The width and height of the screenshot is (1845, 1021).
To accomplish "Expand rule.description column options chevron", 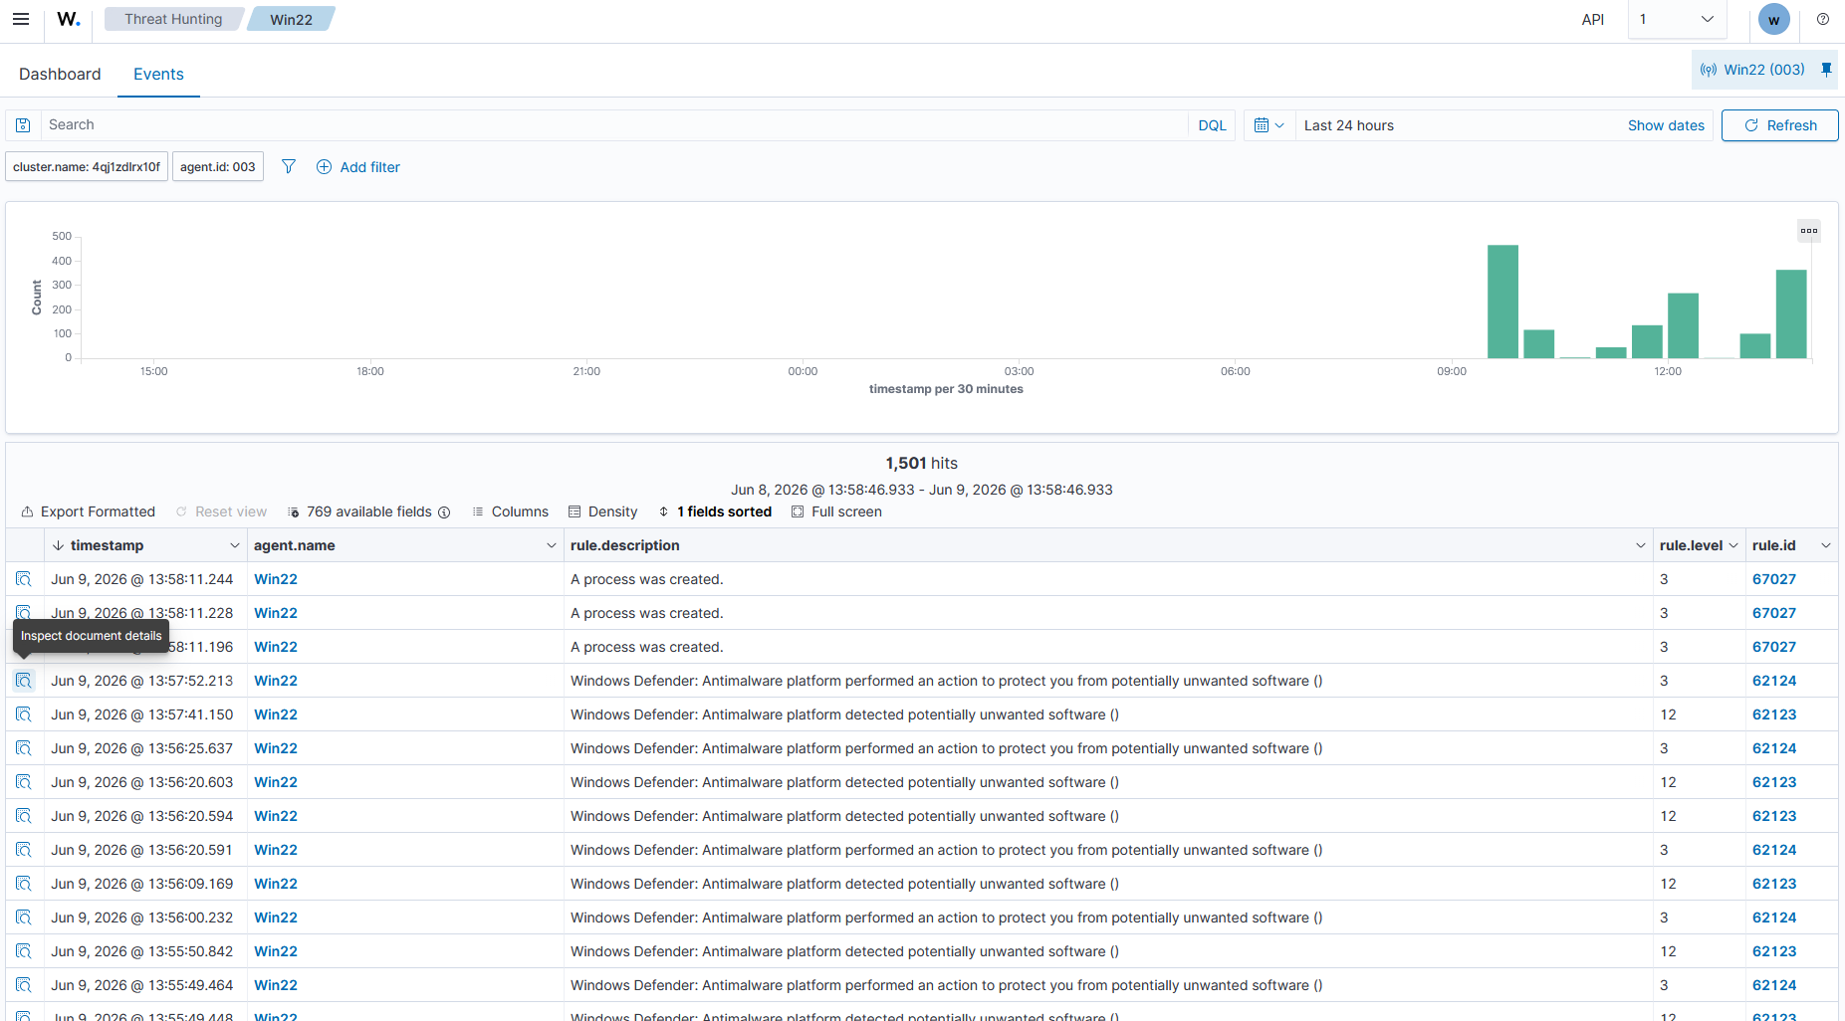I will point(1640,545).
